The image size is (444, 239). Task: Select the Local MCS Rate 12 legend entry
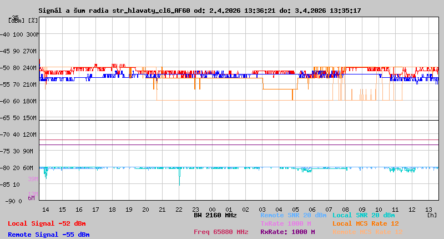point(365,223)
